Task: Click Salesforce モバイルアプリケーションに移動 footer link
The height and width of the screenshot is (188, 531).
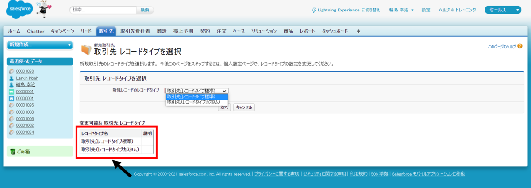Action: coord(429,174)
